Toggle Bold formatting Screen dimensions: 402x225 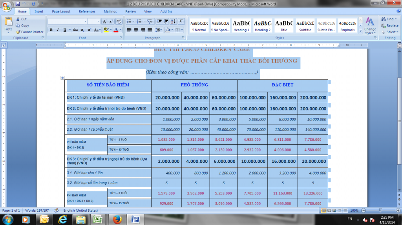click(x=51, y=30)
